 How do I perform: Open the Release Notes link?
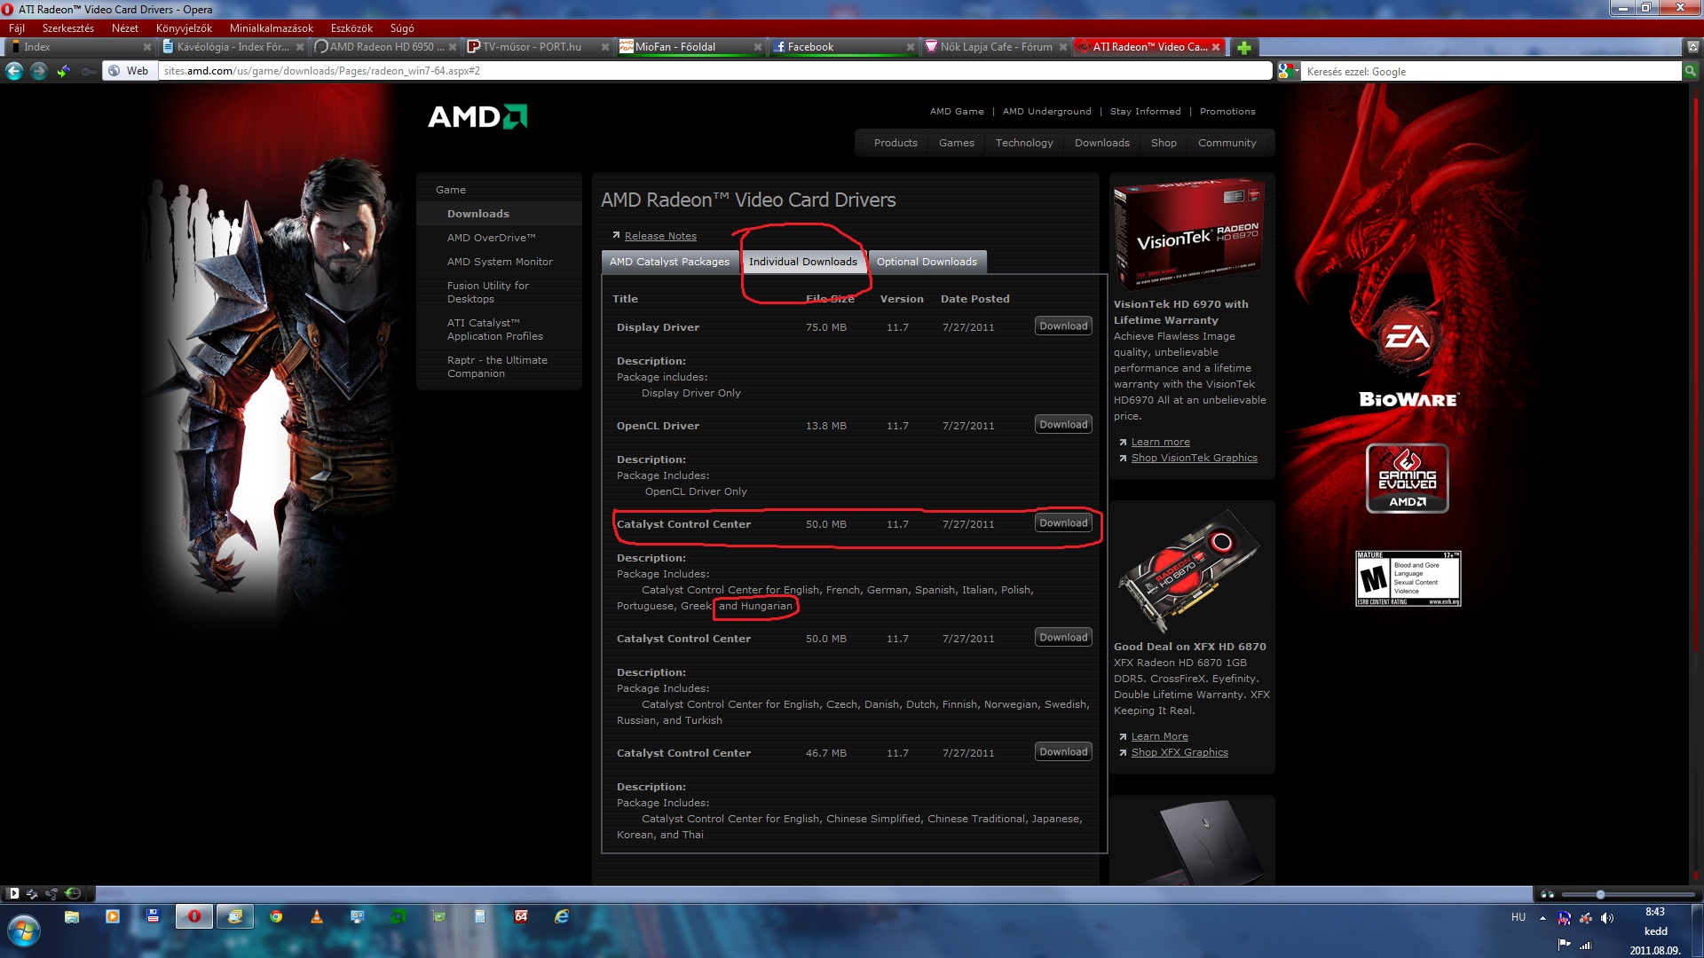(x=660, y=236)
